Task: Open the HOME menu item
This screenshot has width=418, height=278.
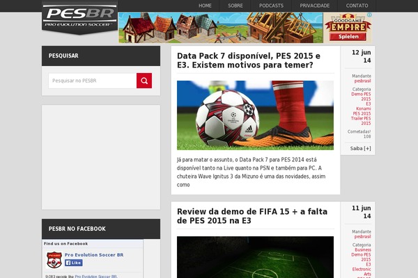Action: pyautogui.click(x=205, y=6)
